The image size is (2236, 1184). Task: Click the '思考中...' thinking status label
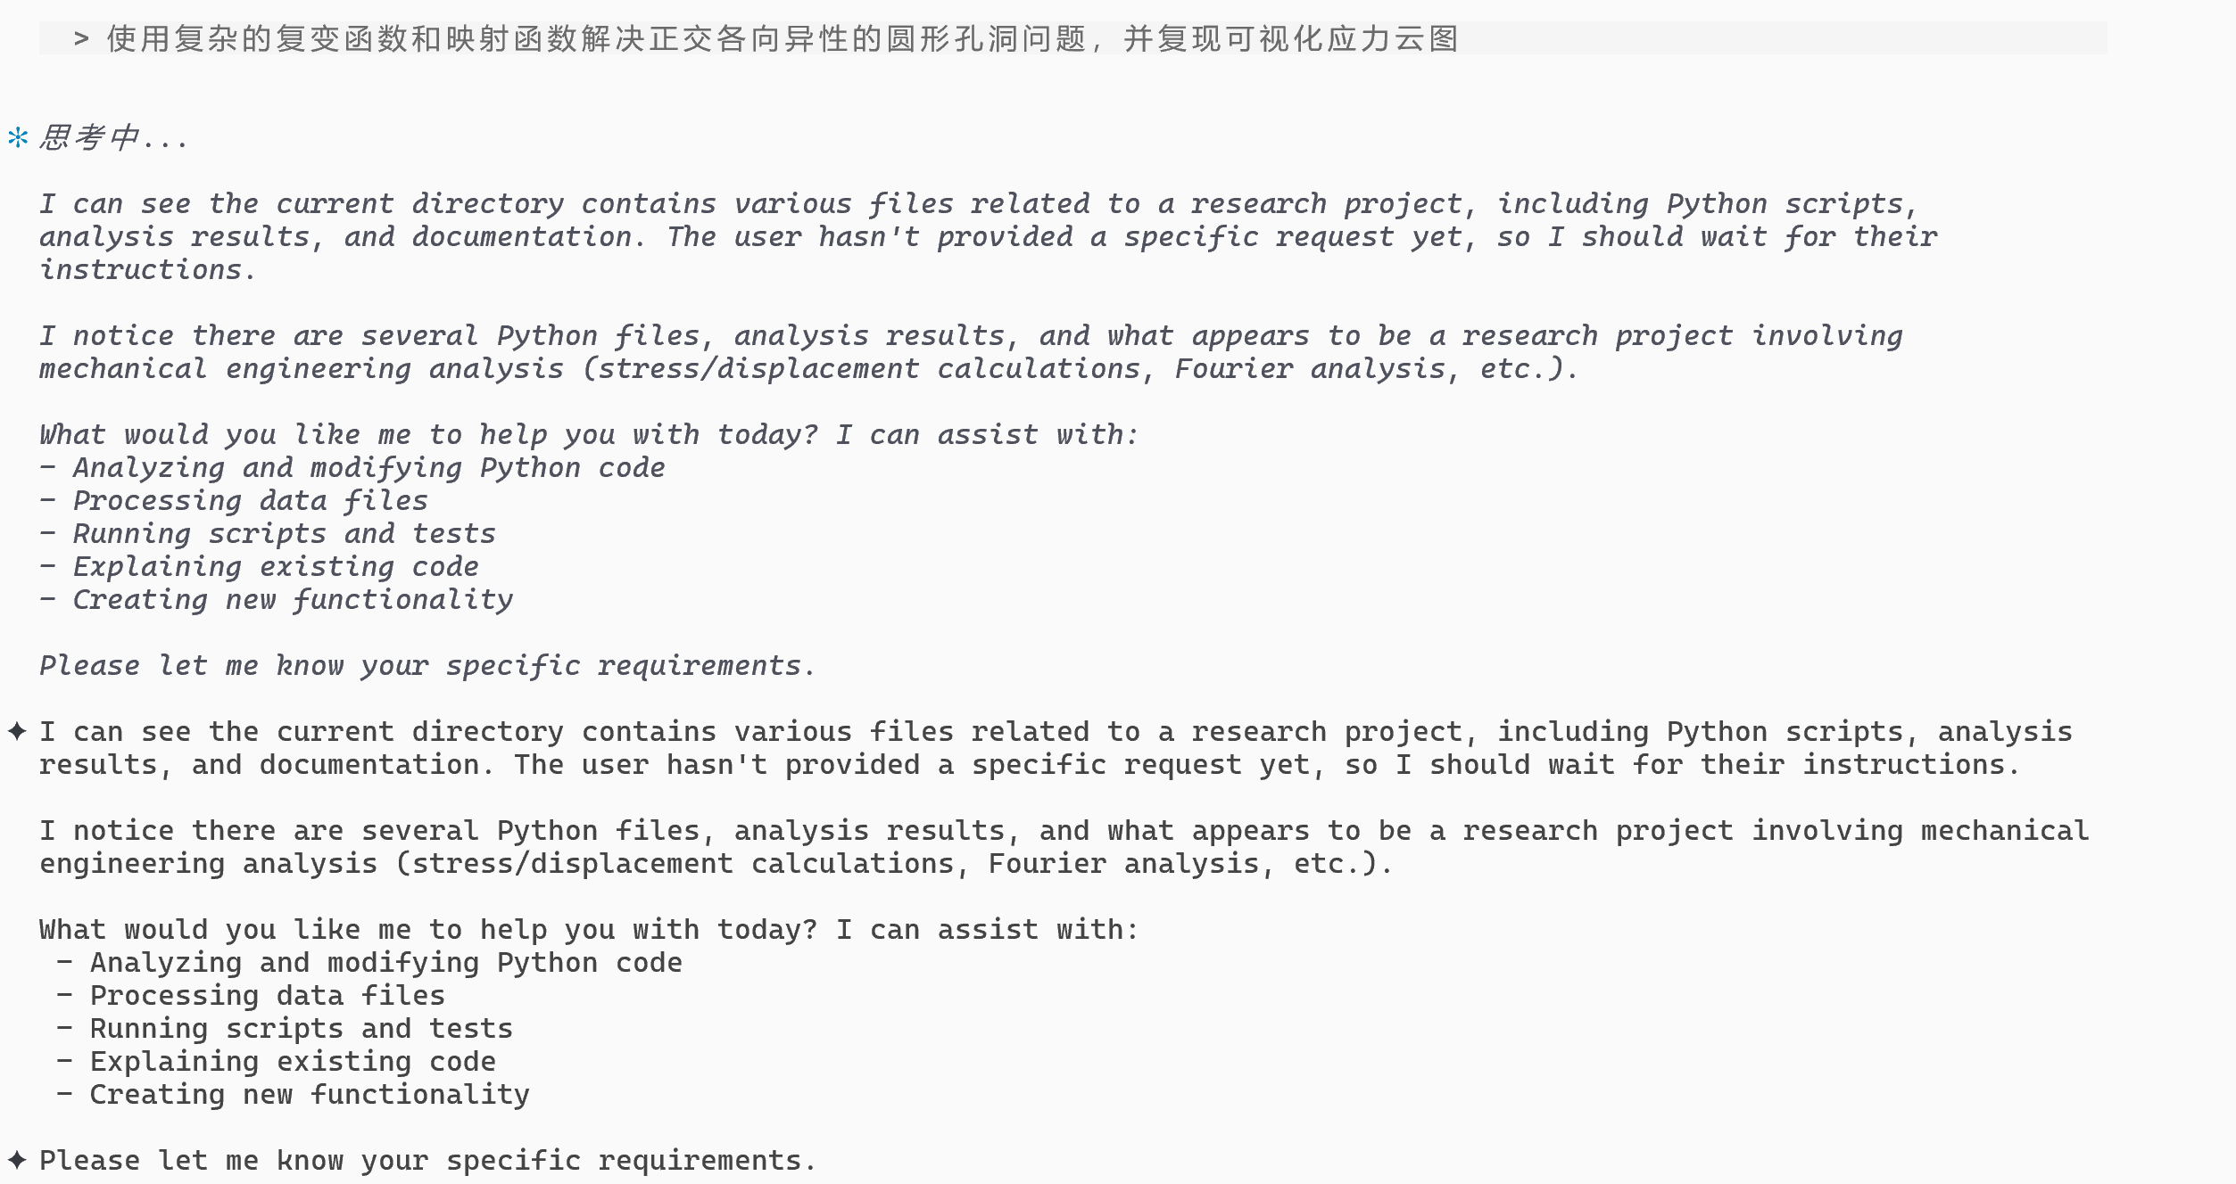coord(113,137)
